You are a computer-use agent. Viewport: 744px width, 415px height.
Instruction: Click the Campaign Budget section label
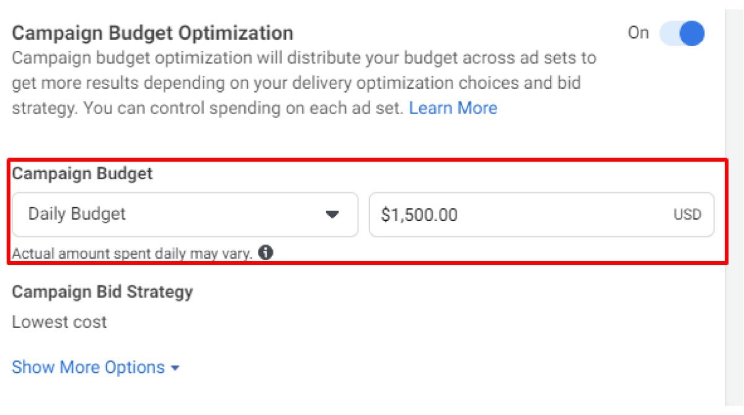point(82,174)
